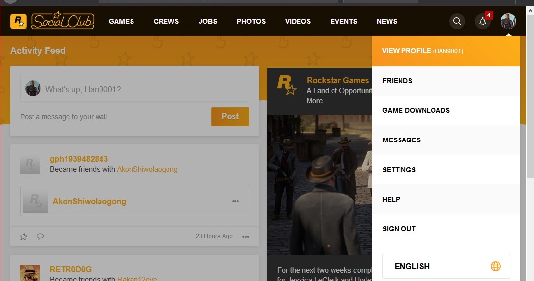Image resolution: width=534 pixels, height=281 pixels.
Task: Open AkonShiwolaogong name in the card
Action: coord(89,201)
